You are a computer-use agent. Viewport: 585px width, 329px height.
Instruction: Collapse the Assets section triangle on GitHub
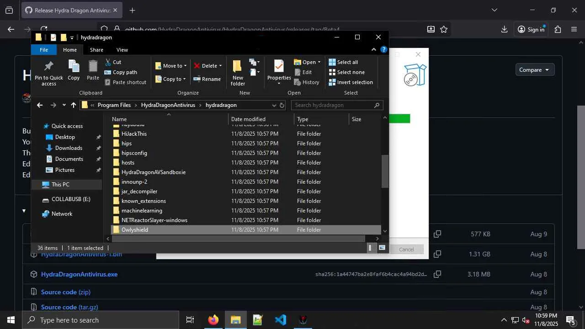coord(24,211)
